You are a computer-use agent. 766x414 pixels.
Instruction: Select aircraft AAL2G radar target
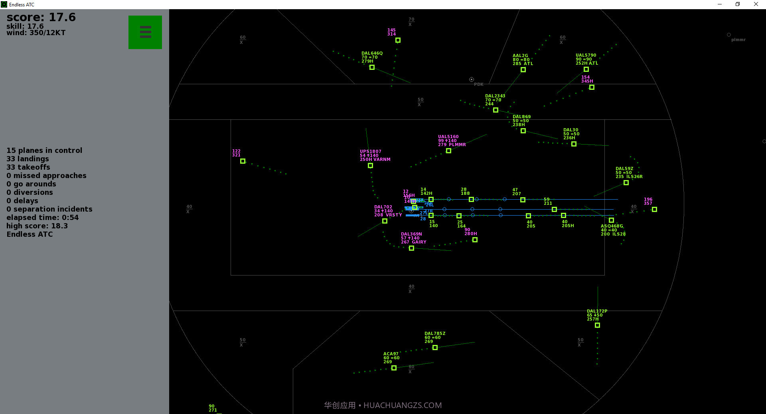(x=523, y=70)
